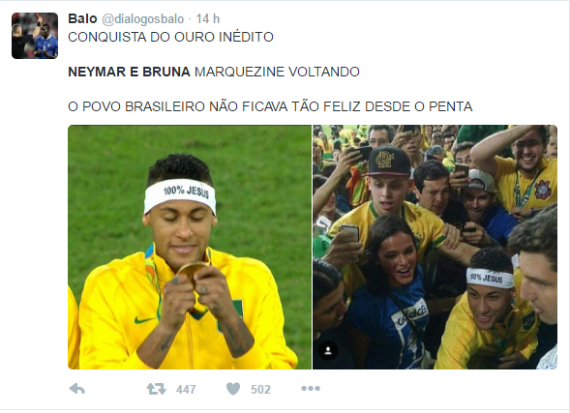Enlarge the crowd selfie photo
The width and height of the screenshot is (570, 413).
click(435, 247)
